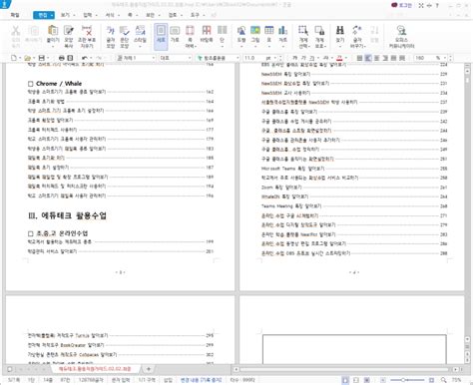Open the Format (서식) menu

click(112, 15)
